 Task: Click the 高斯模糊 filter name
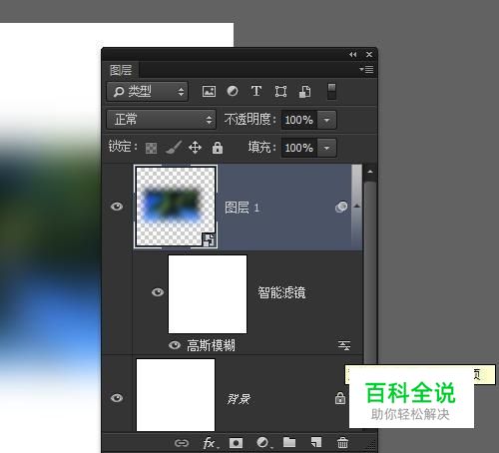211,345
